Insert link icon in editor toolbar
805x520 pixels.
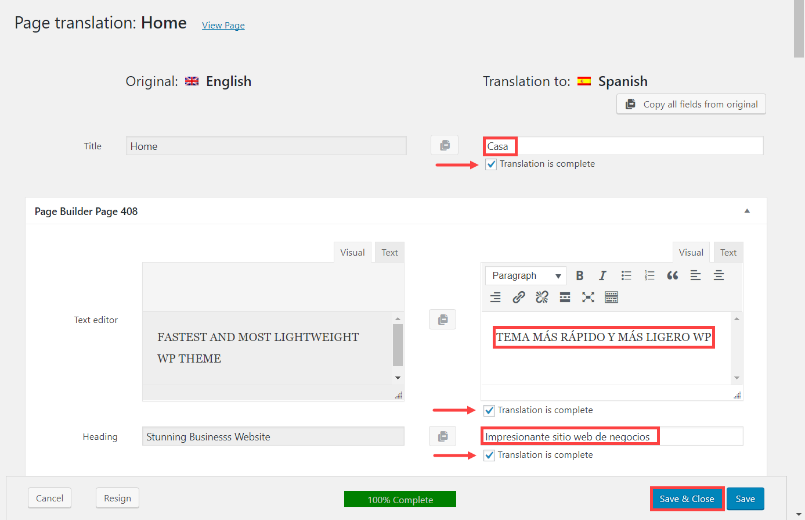[518, 297]
